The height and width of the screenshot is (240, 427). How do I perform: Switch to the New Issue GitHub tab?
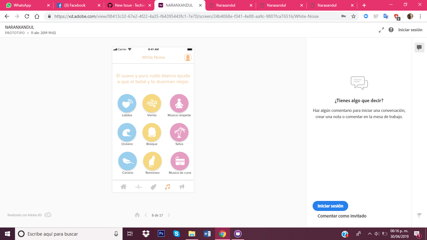[x=129, y=5]
